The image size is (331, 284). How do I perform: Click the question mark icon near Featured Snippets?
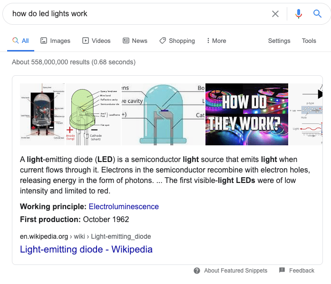pos(197,271)
